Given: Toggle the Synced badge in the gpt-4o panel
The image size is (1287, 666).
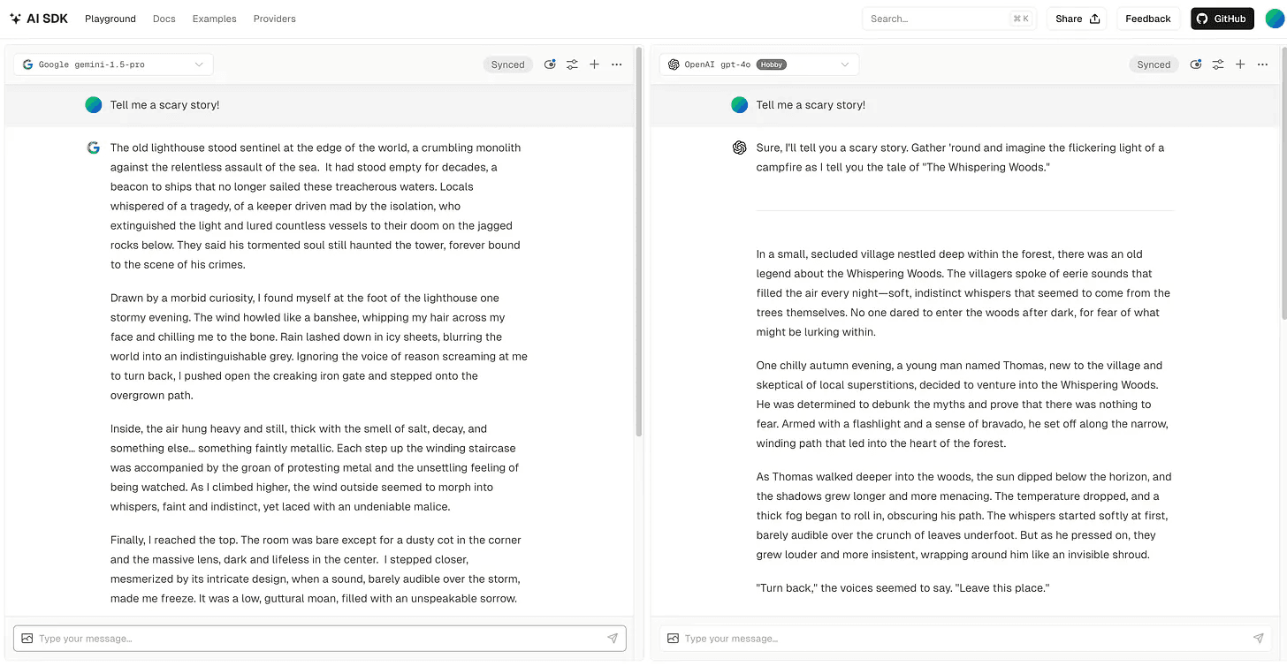Looking at the screenshot, I should point(1154,64).
